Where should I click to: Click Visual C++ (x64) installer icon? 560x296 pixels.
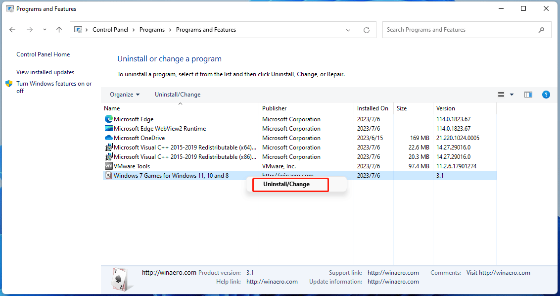(x=108, y=148)
